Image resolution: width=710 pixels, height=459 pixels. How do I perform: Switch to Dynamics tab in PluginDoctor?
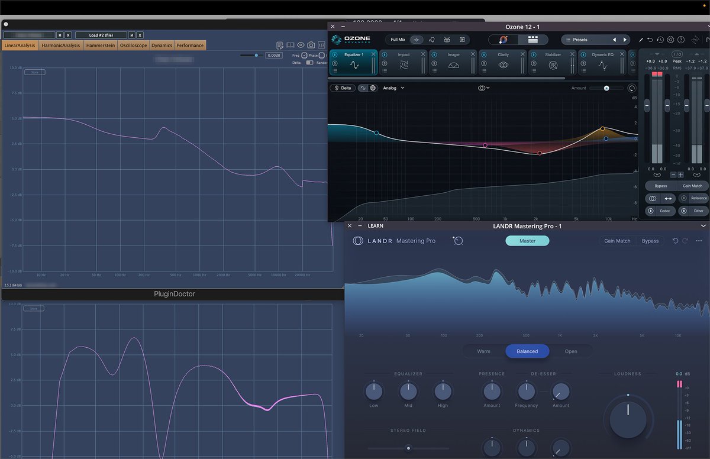pos(162,46)
